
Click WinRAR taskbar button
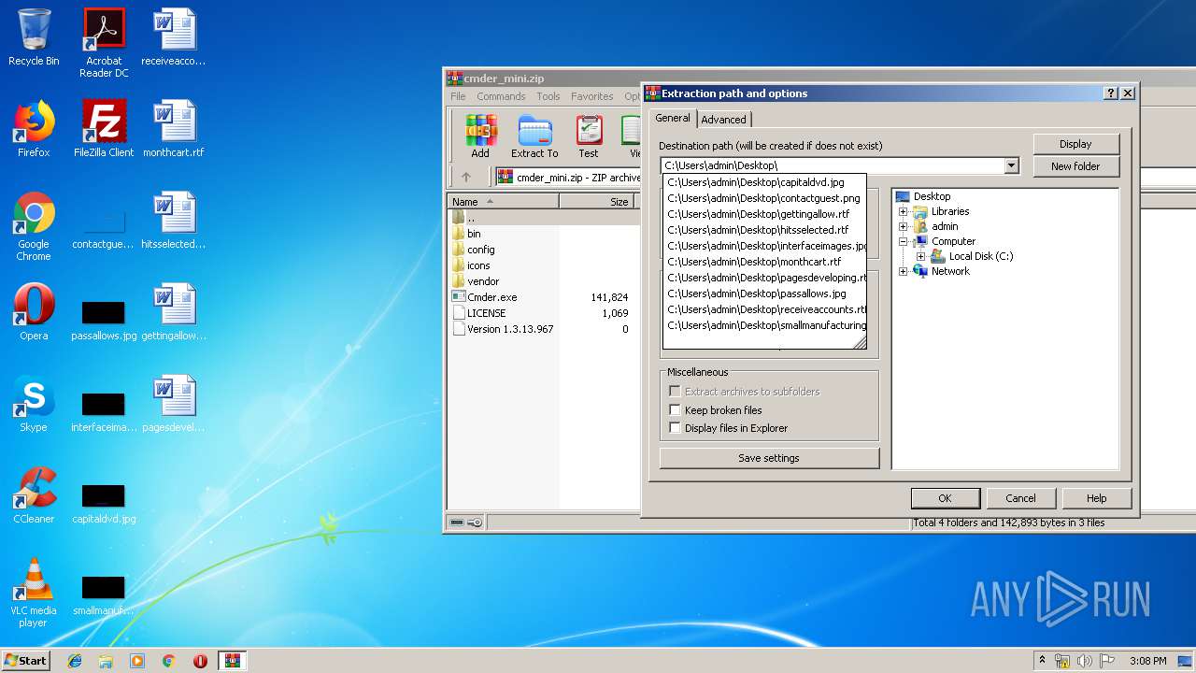(232, 661)
